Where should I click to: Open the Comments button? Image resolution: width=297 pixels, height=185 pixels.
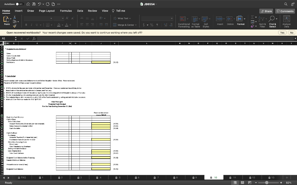[285, 11]
